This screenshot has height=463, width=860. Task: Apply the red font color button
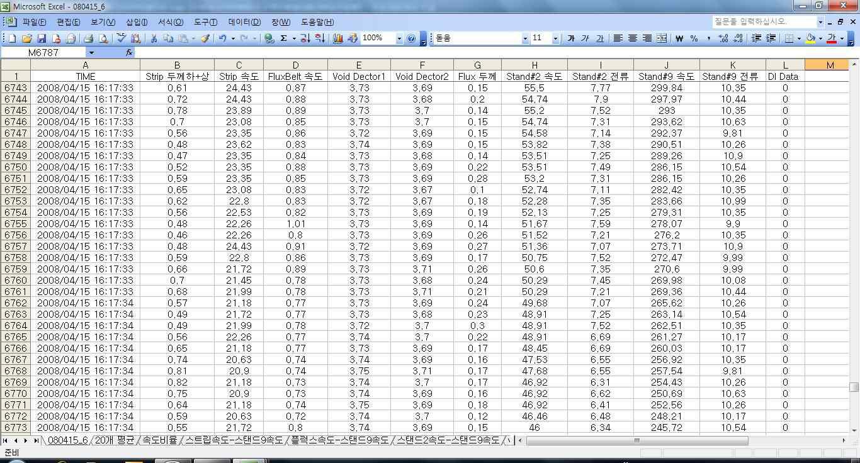tap(832, 38)
